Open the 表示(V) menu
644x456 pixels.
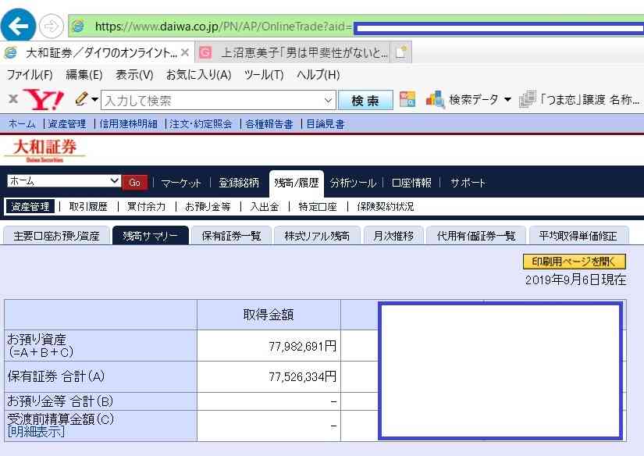click(x=134, y=75)
